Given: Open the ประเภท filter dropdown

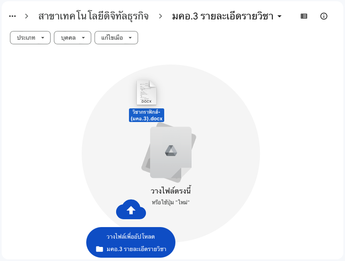Looking at the screenshot, I should tap(30, 38).
